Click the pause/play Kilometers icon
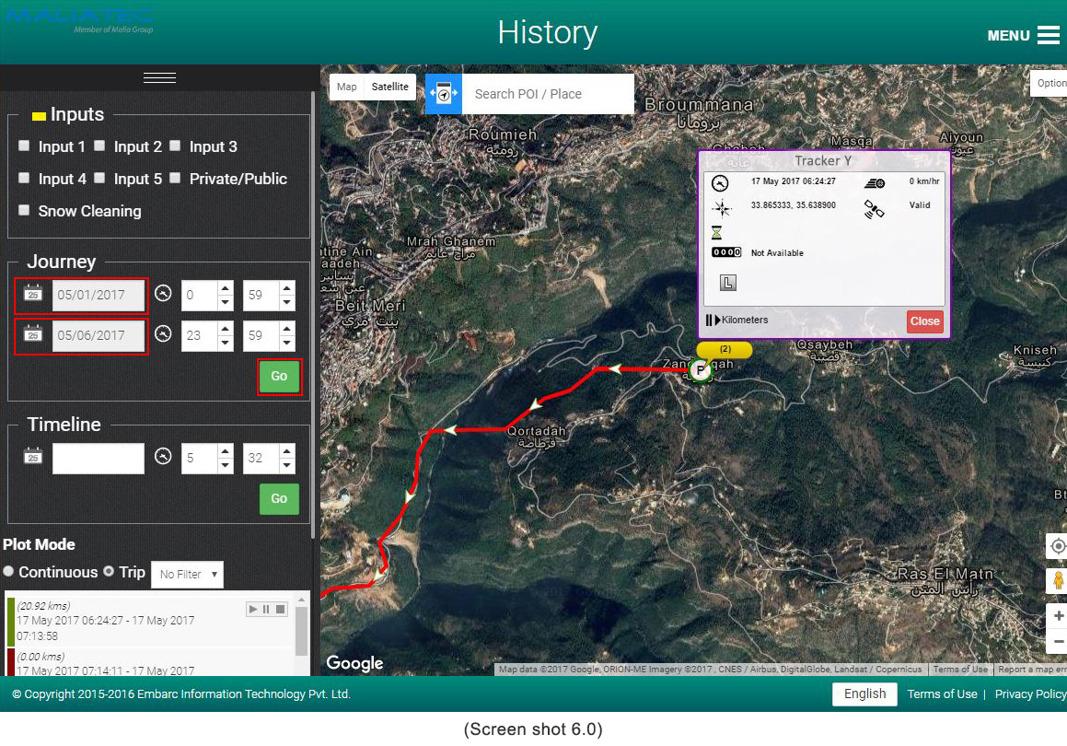The width and height of the screenshot is (1067, 746). tap(713, 320)
